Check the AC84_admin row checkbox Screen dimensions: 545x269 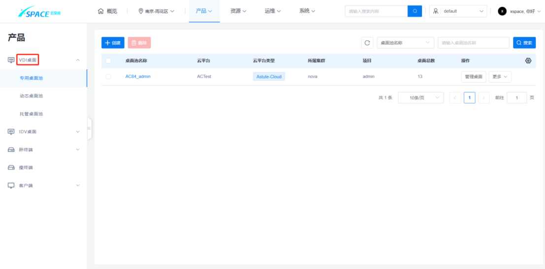(x=108, y=77)
